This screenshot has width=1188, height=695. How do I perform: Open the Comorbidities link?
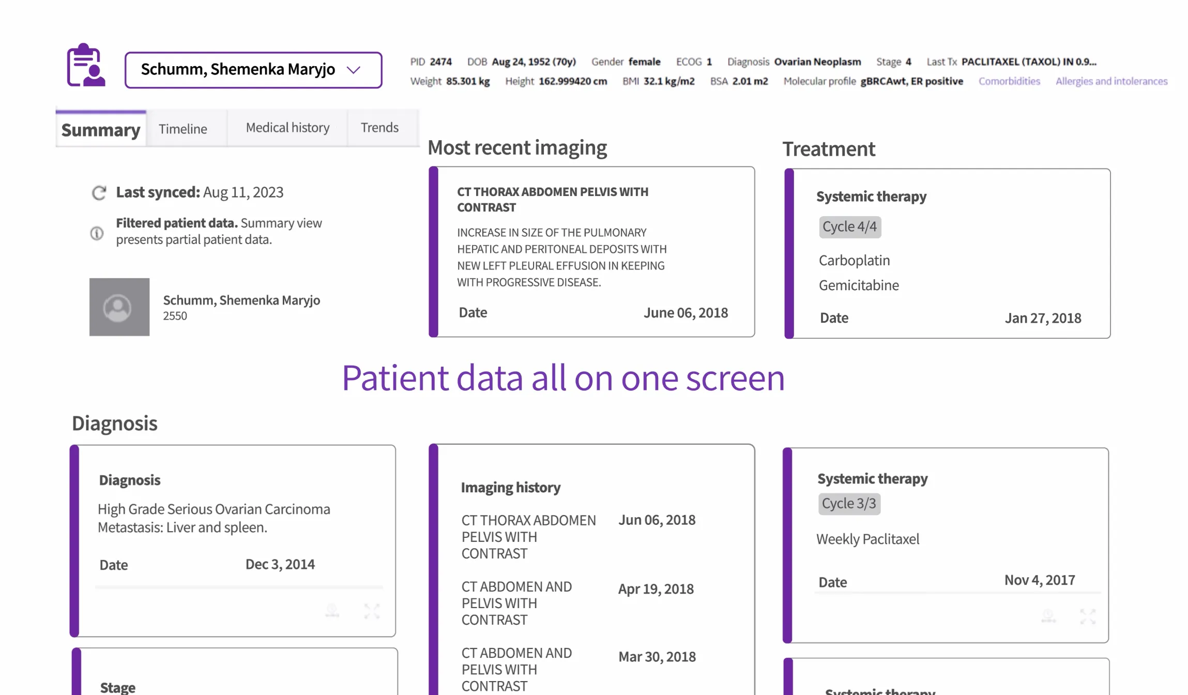click(x=1009, y=81)
